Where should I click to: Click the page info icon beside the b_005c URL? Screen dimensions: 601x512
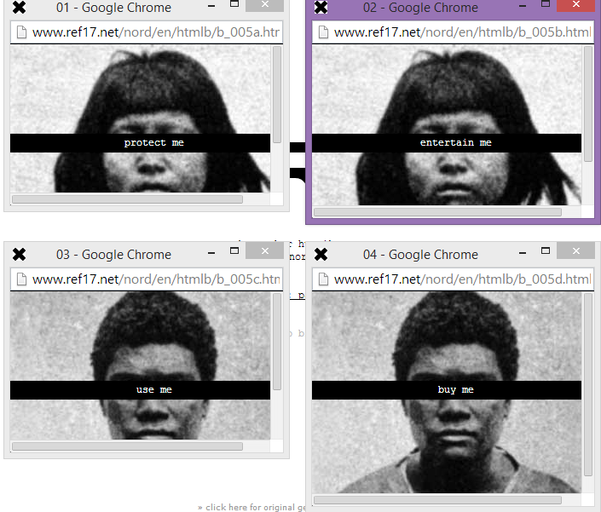tap(21, 279)
